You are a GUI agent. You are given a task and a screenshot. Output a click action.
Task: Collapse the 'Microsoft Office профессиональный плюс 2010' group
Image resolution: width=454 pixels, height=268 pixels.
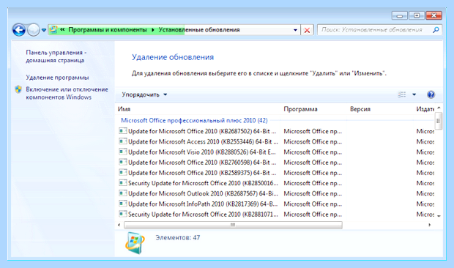tap(194, 120)
